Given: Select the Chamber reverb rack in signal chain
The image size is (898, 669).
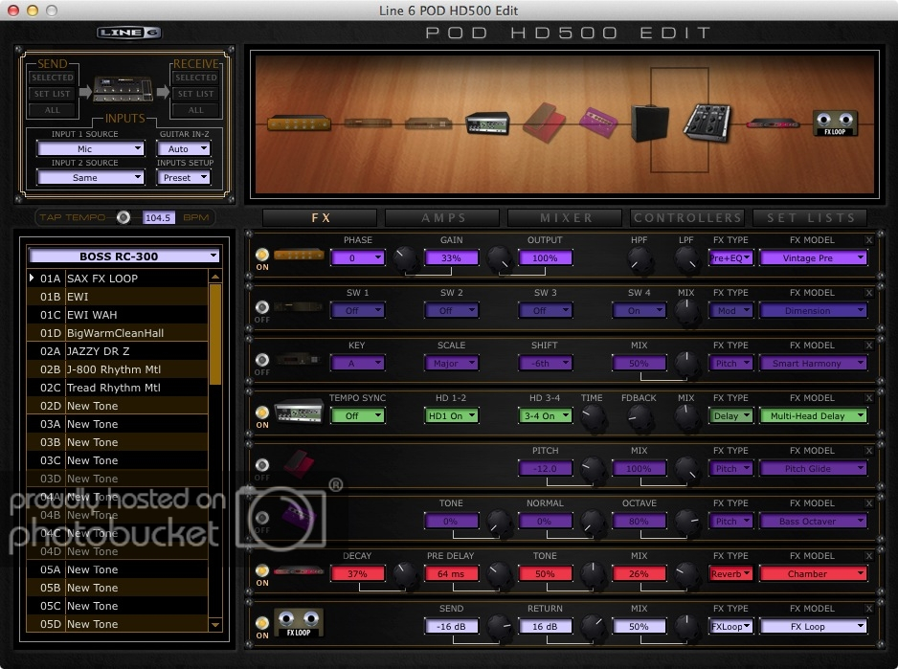Looking at the screenshot, I should click(774, 123).
